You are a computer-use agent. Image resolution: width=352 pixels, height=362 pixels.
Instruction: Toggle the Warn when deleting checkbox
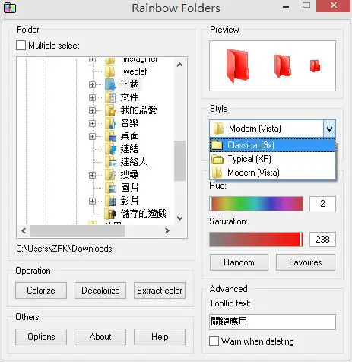(x=214, y=341)
